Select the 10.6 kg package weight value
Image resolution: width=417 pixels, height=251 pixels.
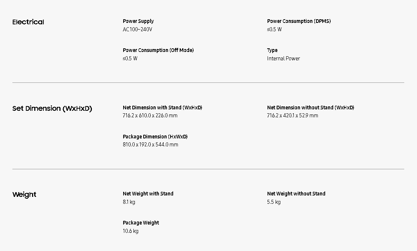(130, 231)
